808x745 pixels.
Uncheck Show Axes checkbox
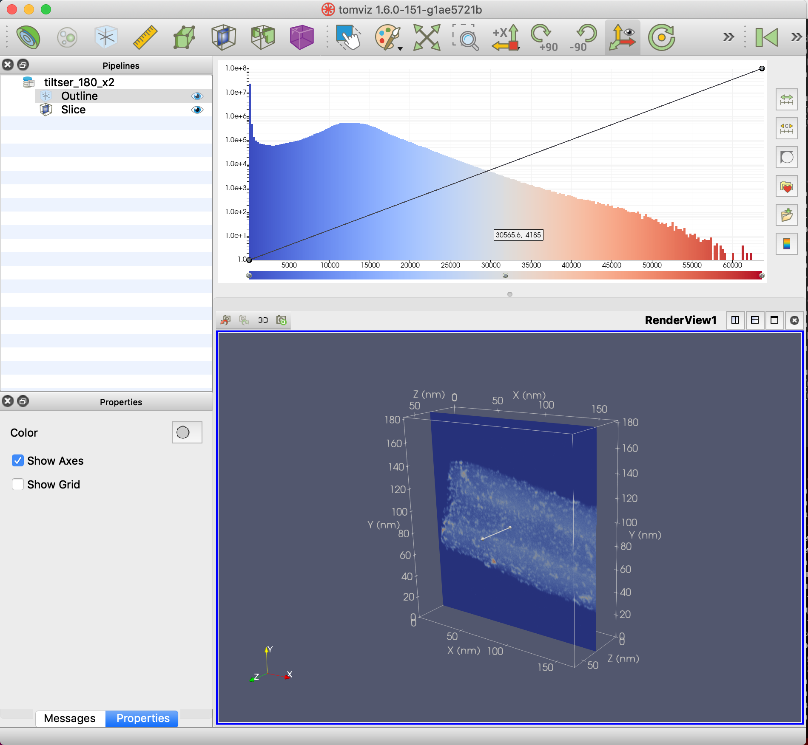pos(18,460)
